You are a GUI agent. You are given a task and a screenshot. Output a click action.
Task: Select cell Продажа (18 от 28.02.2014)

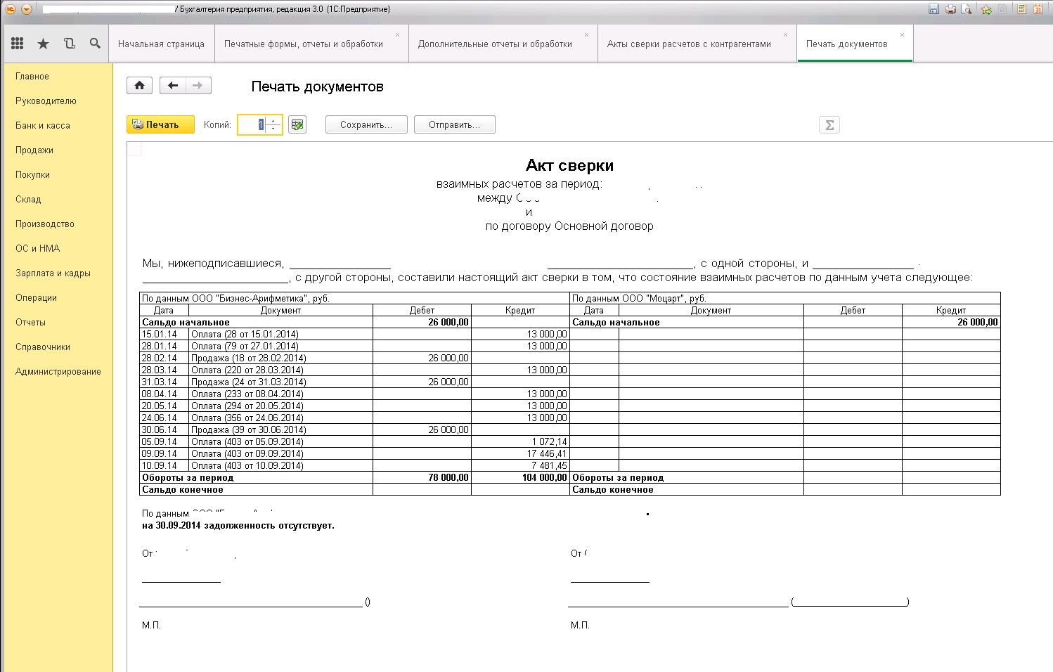click(281, 358)
